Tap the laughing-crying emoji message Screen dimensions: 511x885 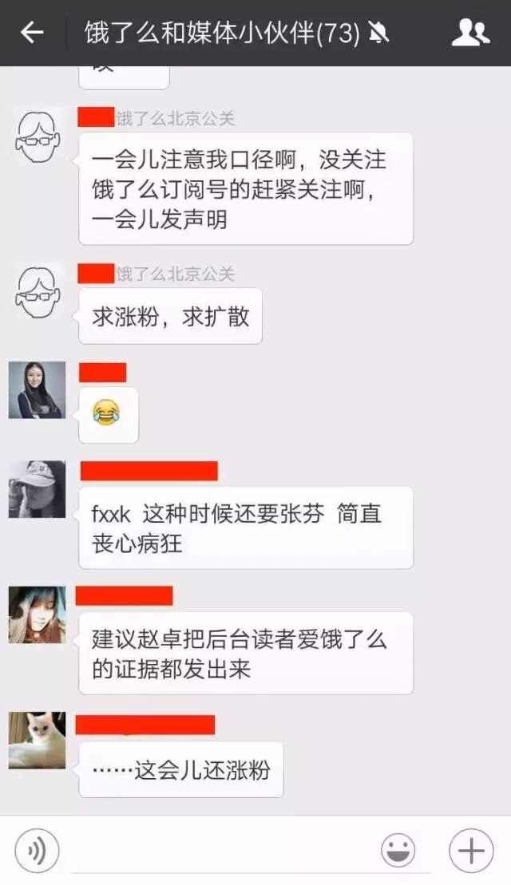click(109, 415)
